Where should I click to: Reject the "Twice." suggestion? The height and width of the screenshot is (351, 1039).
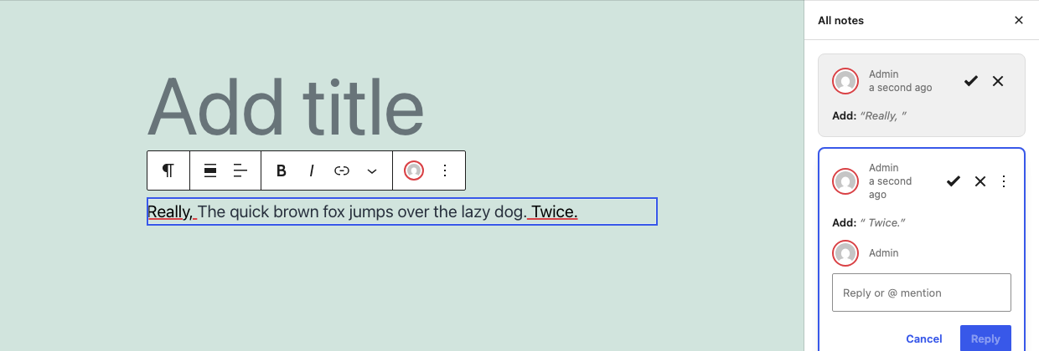click(x=980, y=181)
